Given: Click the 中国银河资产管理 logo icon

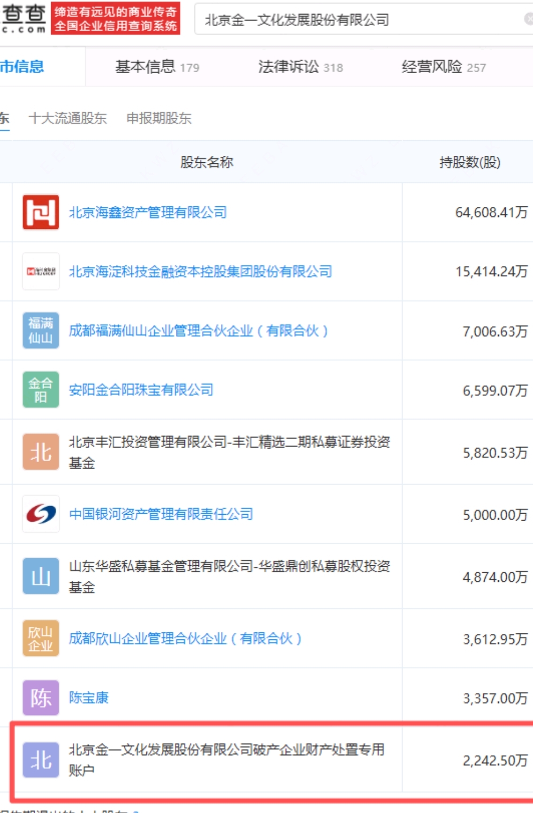Looking at the screenshot, I should [41, 514].
